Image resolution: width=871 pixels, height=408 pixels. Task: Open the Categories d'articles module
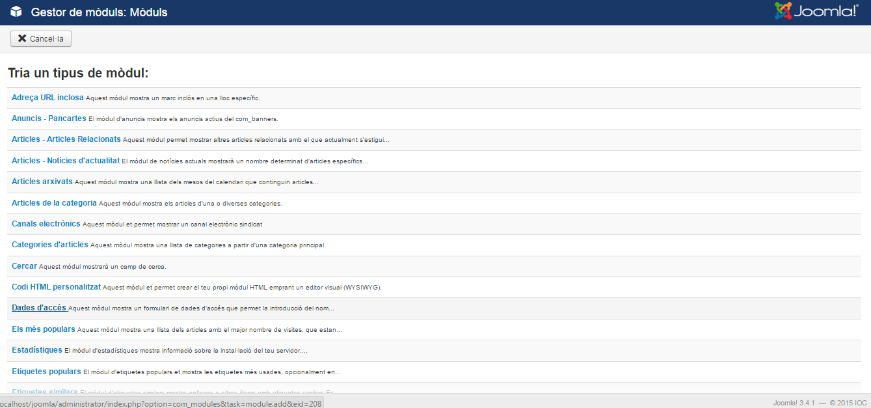49,245
